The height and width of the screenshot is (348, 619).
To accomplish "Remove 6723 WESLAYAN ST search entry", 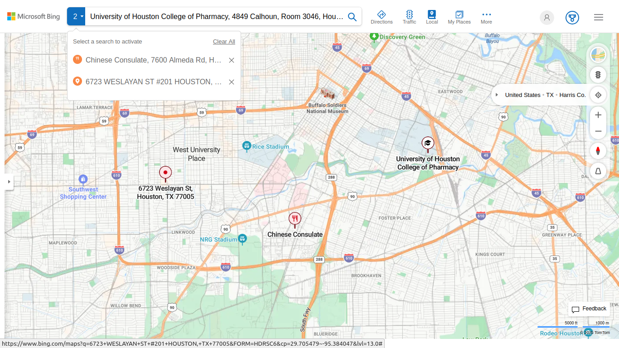I will pyautogui.click(x=232, y=82).
